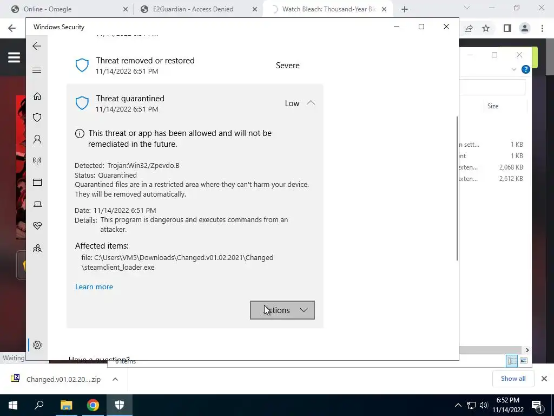Open a new Chrome tab

click(405, 10)
